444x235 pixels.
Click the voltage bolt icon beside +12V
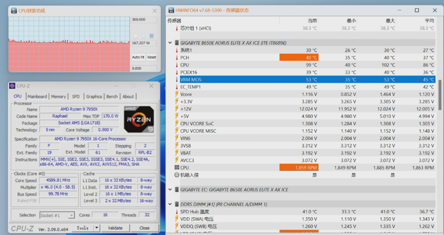[177, 109]
